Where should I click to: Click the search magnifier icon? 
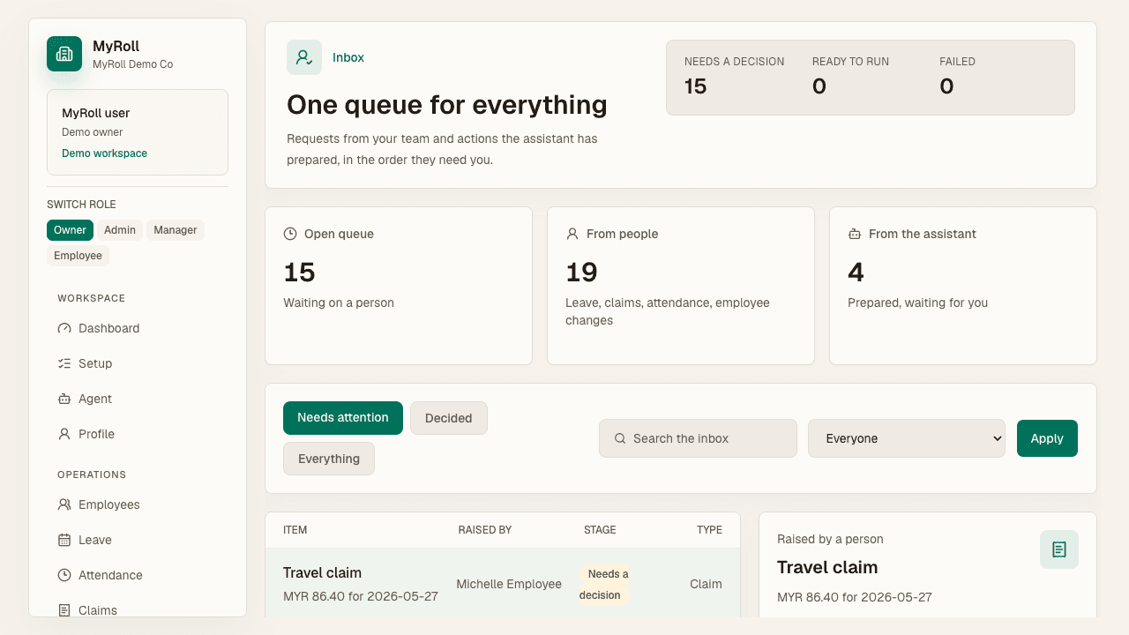(620, 438)
